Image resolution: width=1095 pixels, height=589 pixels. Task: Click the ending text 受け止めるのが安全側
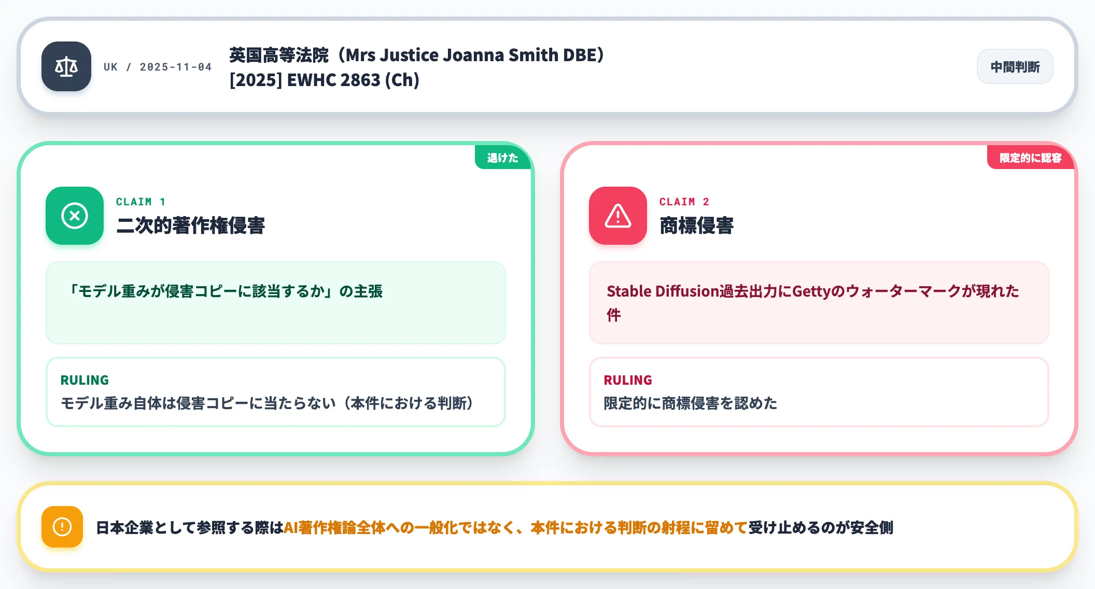[821, 528]
